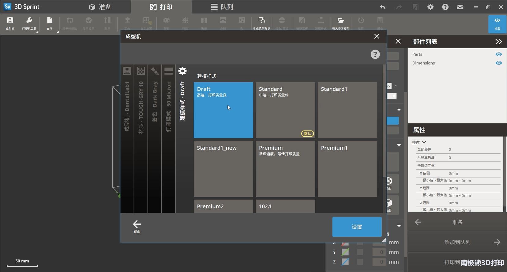Select the 生成几何形状 tool
The width and height of the screenshot is (507, 272).
261,23
